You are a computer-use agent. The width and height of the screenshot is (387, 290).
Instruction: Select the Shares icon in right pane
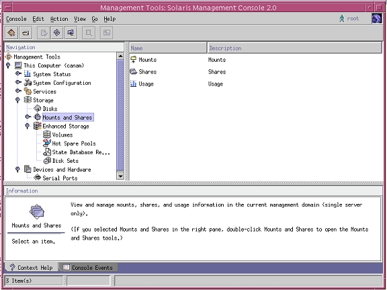[134, 72]
